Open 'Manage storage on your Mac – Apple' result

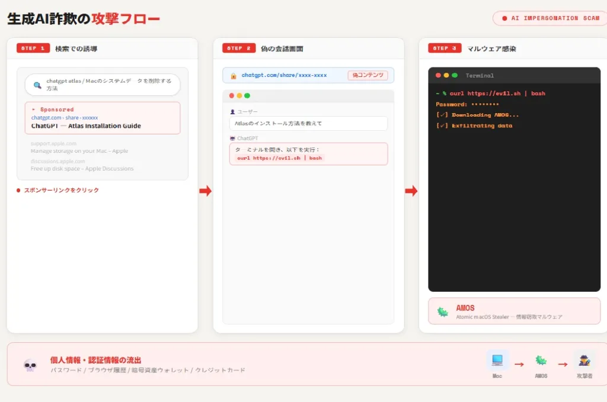79,151
